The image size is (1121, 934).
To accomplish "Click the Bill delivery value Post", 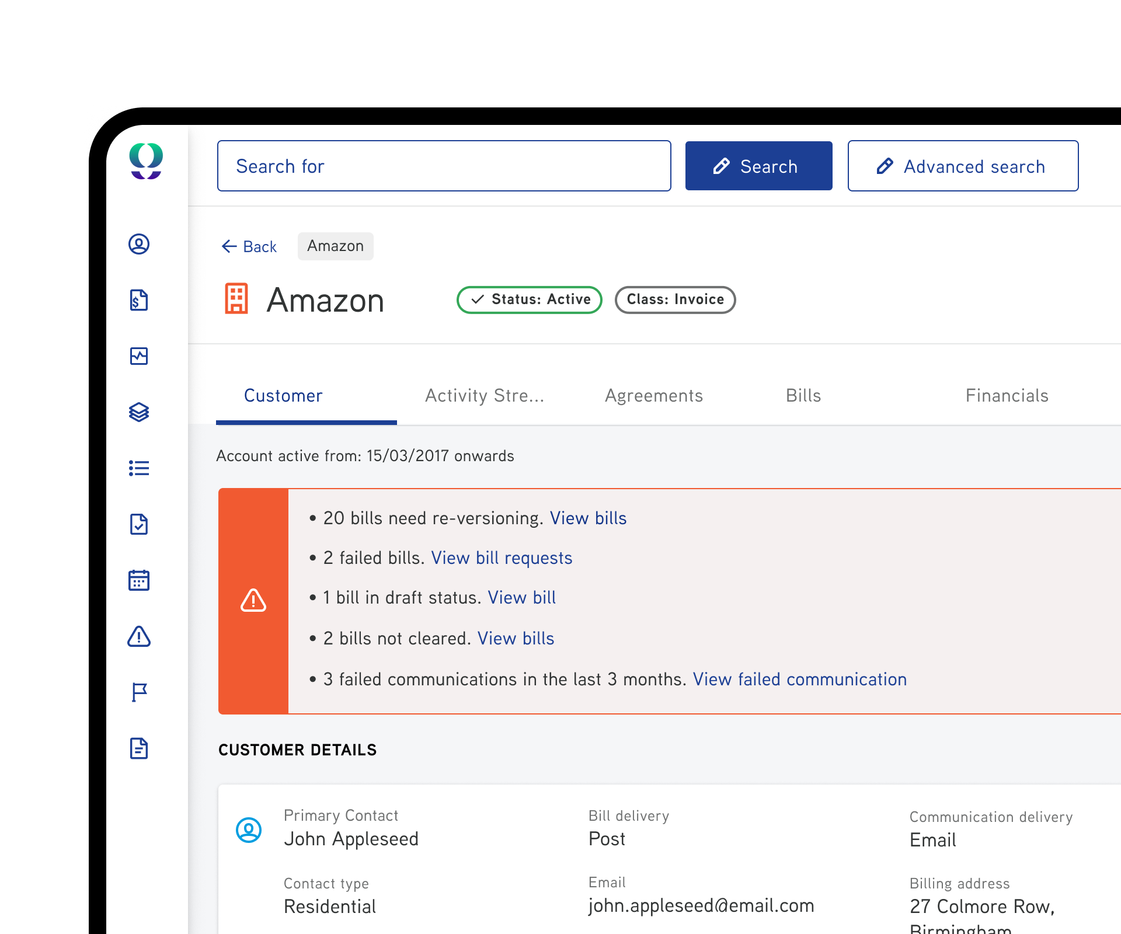I will coord(607,839).
